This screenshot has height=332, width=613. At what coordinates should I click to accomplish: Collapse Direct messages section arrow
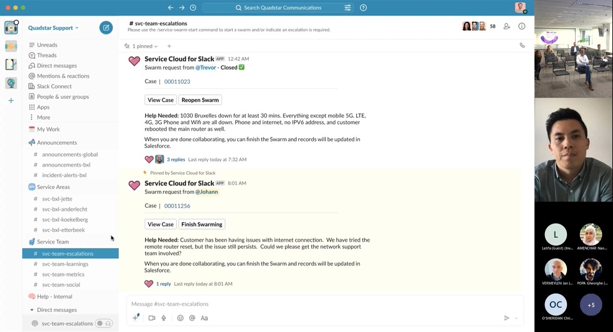tap(32, 310)
